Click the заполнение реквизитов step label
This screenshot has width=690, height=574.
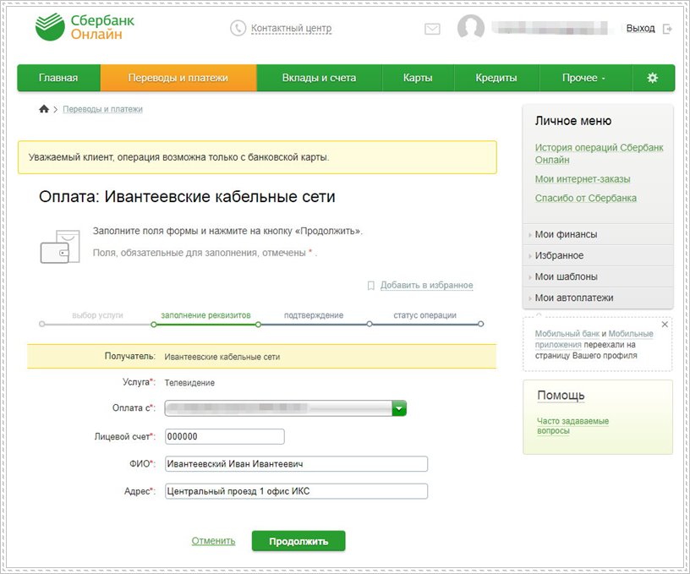[x=205, y=315]
